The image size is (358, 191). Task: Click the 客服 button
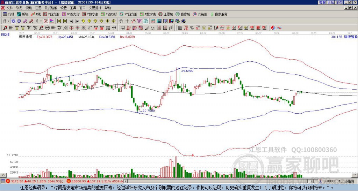[322, 2]
